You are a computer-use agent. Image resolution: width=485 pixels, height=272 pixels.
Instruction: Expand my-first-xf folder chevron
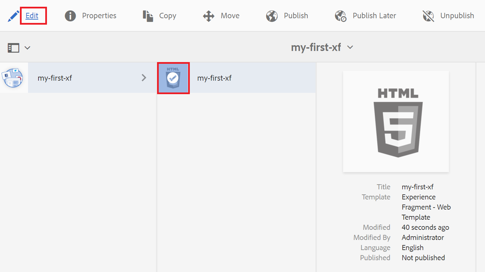coord(144,78)
